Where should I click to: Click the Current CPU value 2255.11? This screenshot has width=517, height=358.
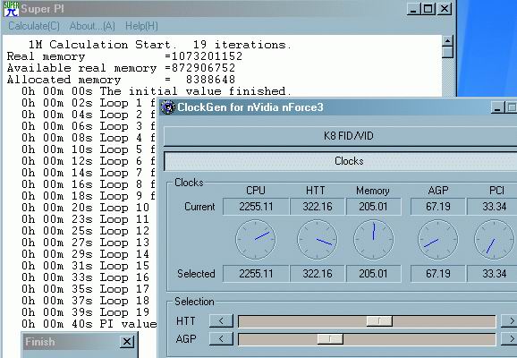(256, 207)
